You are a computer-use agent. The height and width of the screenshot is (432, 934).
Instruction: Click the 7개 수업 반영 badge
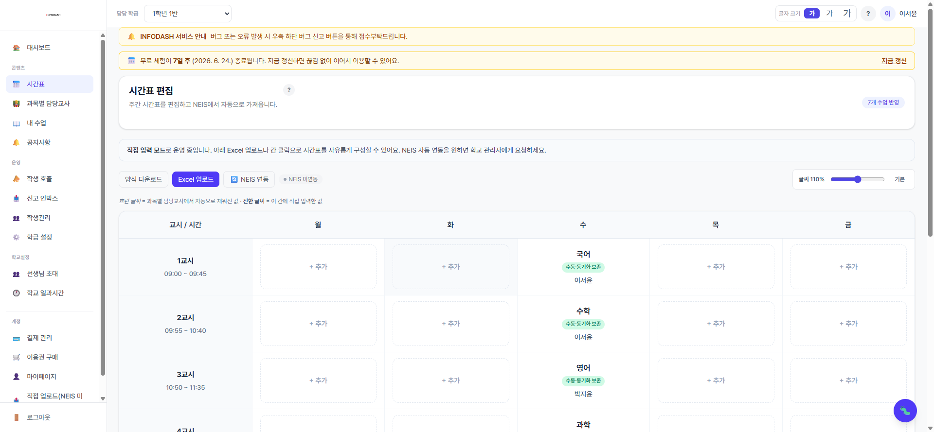(883, 103)
